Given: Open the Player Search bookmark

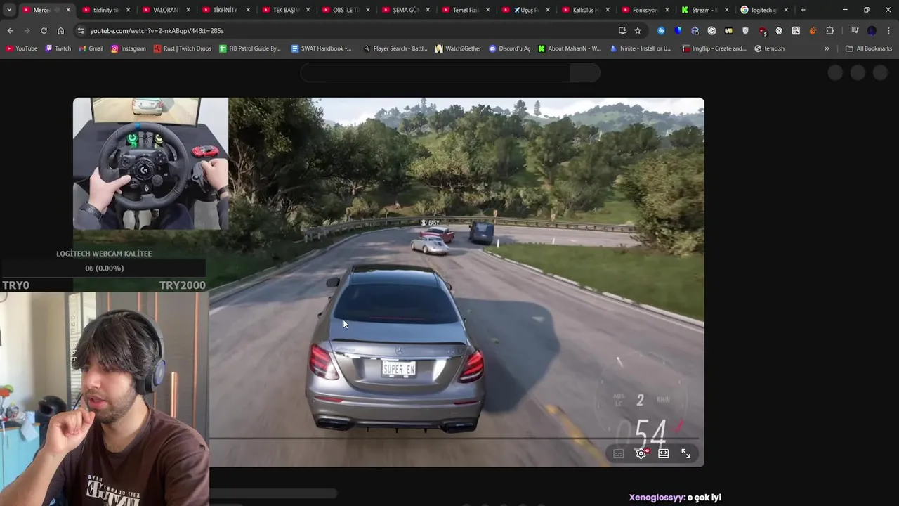Looking at the screenshot, I should (x=395, y=48).
